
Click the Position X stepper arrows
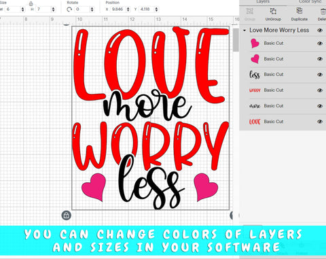pos(128,10)
